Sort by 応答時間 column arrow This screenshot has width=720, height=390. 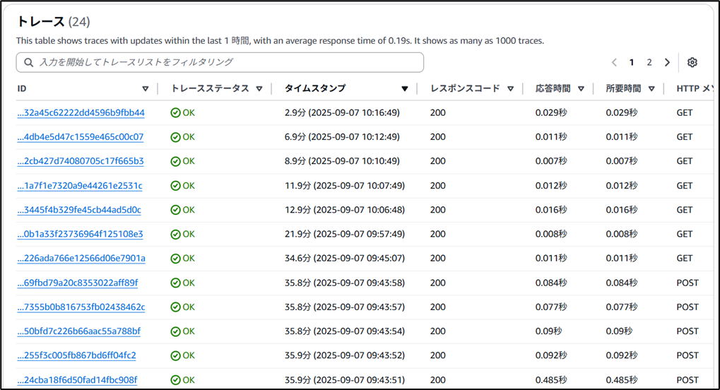581,89
